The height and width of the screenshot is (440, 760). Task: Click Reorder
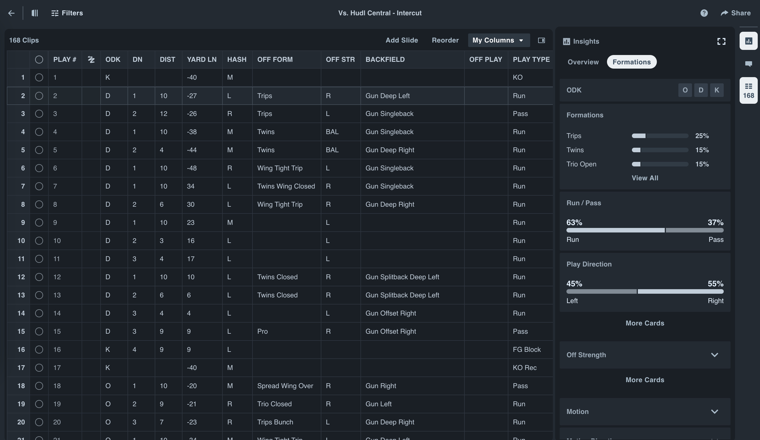point(445,40)
